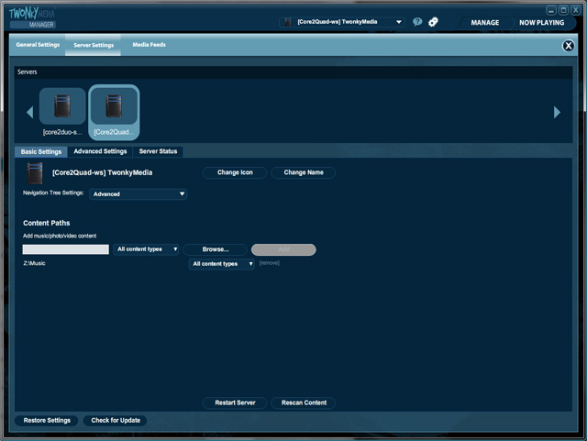Screen dimensions: 587x441
Task: Click Check for Update button
Action: [x=116, y=421]
